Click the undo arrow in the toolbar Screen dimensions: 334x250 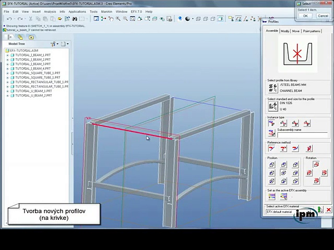pyautogui.click(x=9, y=19)
